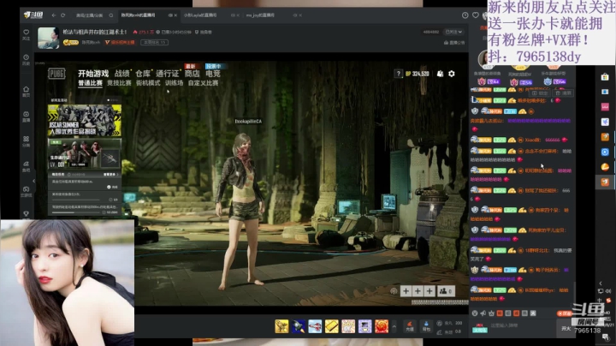The width and height of the screenshot is (616, 346).
Task: Select 街机模式 mode
Action: [x=148, y=83]
